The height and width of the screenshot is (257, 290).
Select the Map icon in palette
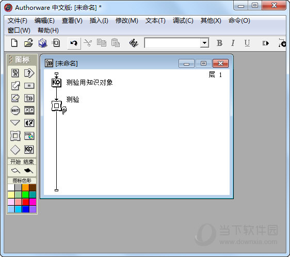[x=29, y=98]
